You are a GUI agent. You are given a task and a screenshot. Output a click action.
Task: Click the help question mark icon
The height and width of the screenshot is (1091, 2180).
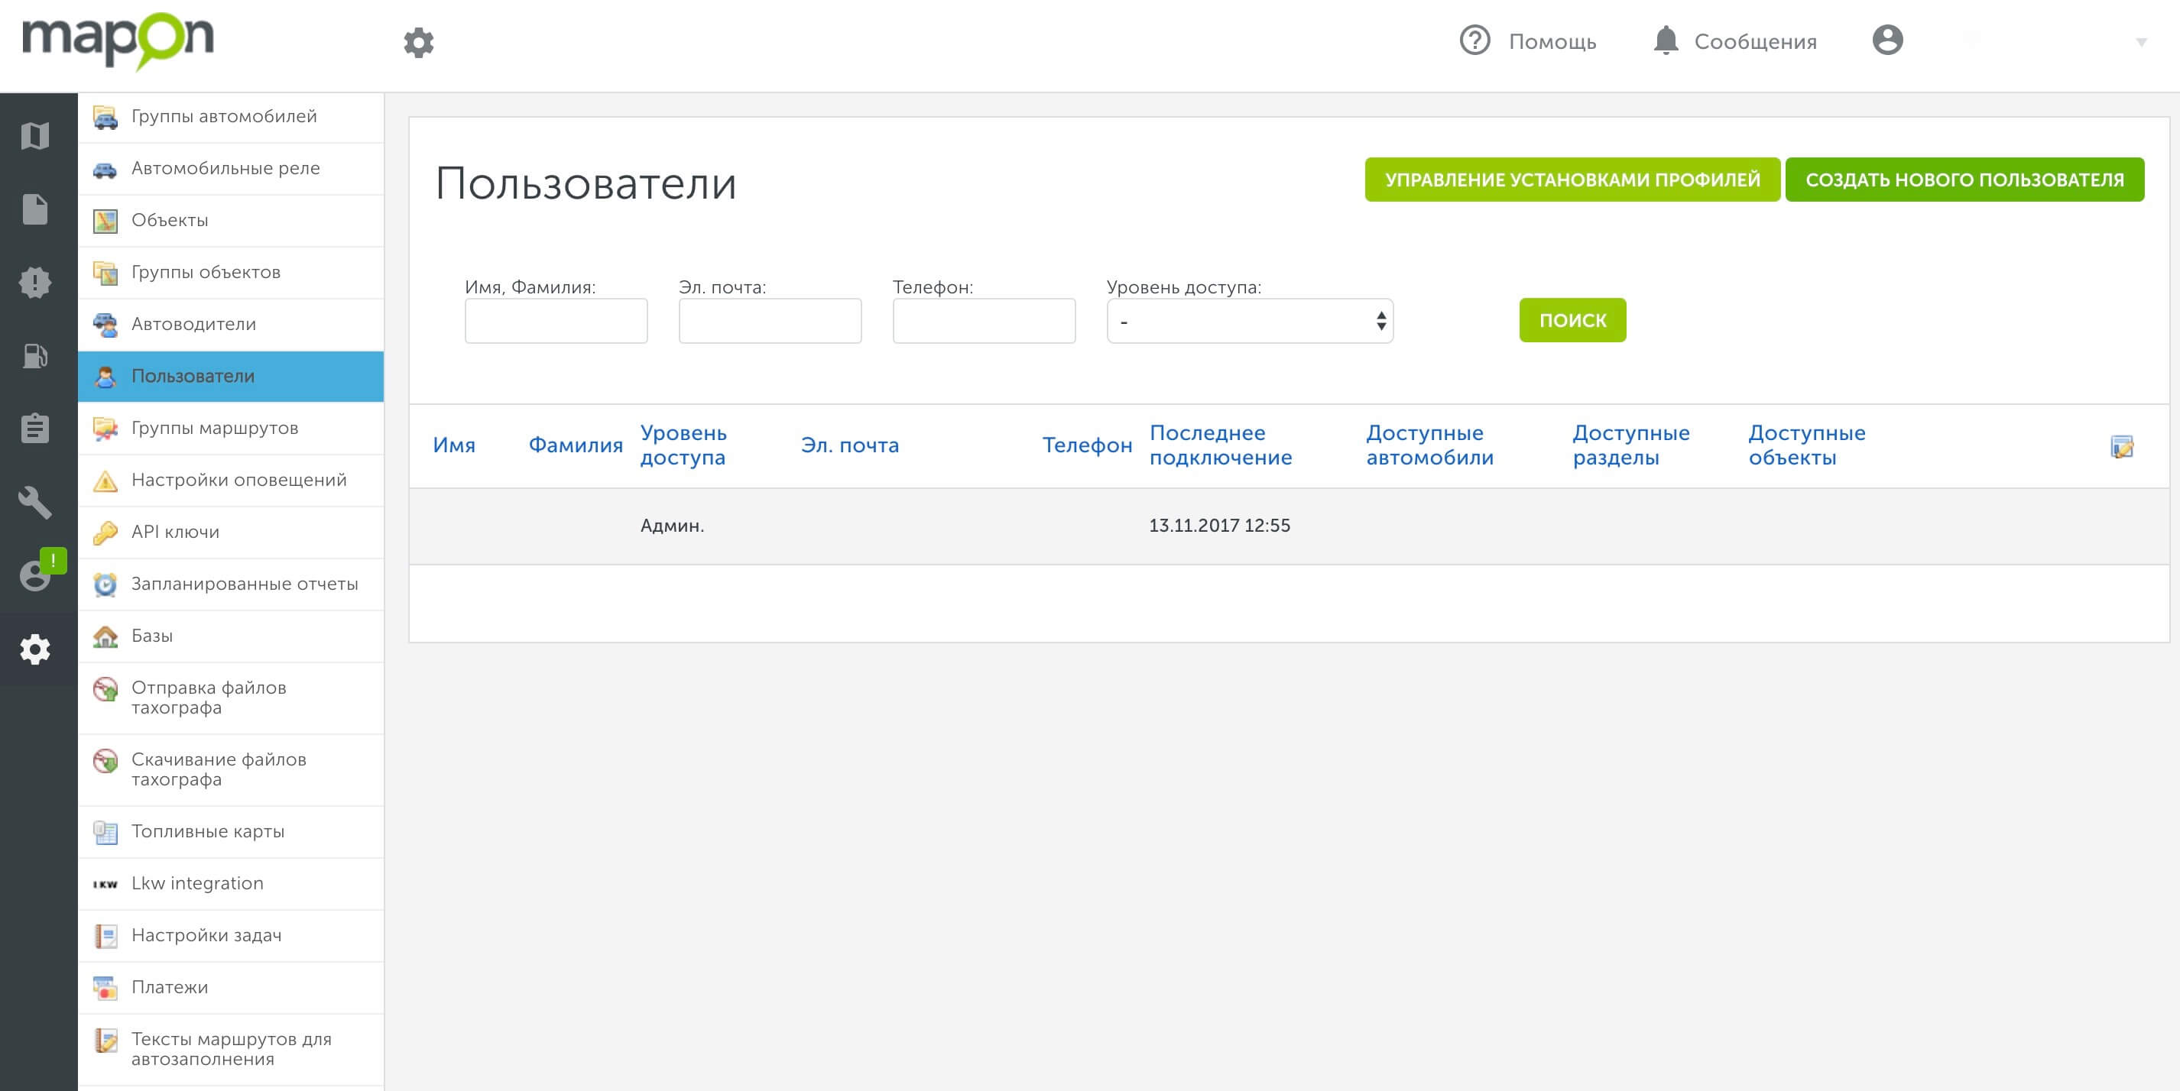tap(1475, 40)
